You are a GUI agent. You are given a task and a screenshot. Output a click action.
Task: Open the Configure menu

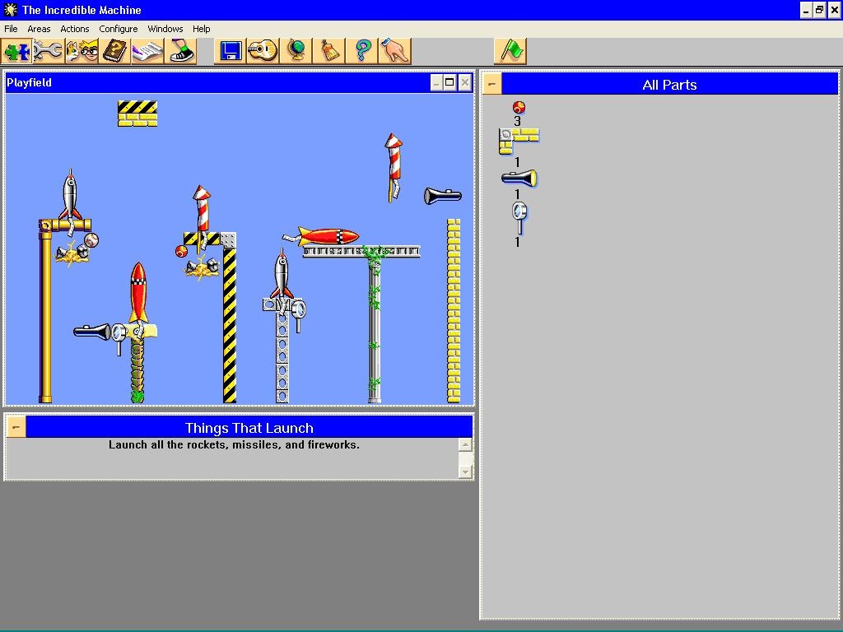click(x=119, y=29)
